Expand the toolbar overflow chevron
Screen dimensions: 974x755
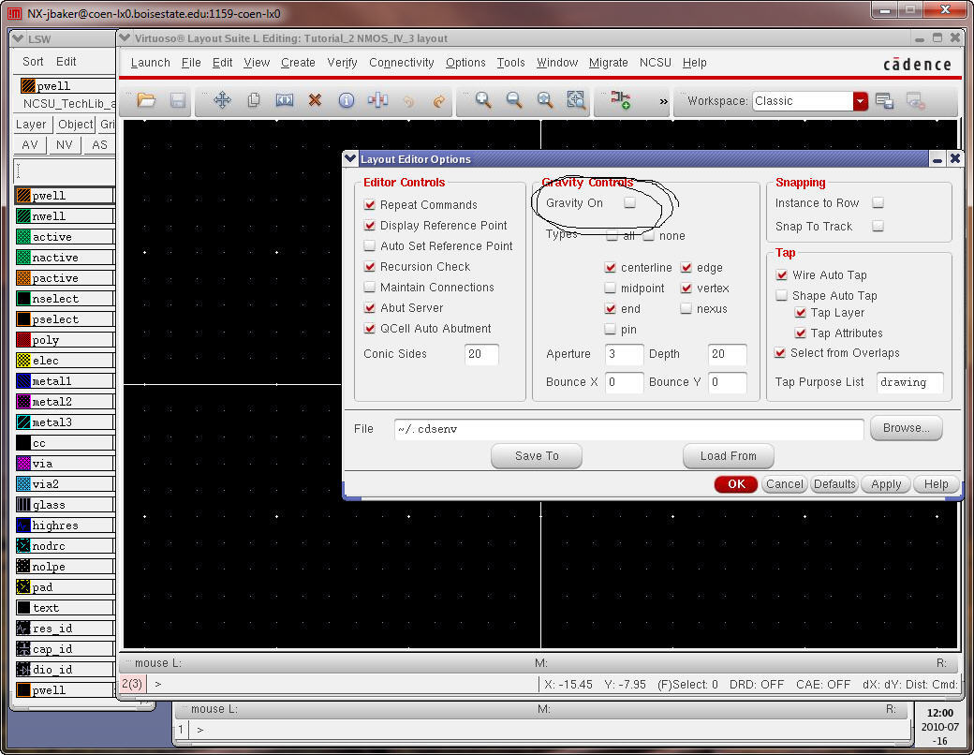coord(664,101)
